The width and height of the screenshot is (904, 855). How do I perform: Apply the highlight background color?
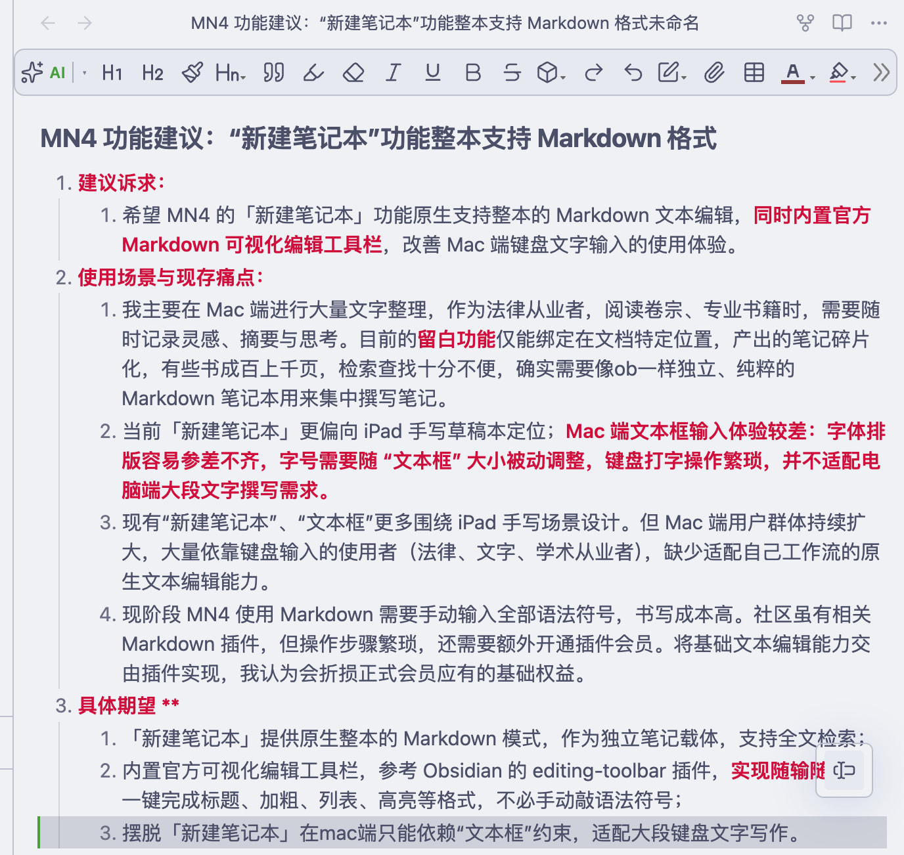tap(839, 72)
